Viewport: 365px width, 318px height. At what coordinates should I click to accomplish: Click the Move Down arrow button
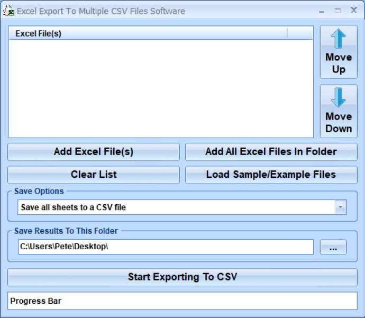tap(339, 111)
